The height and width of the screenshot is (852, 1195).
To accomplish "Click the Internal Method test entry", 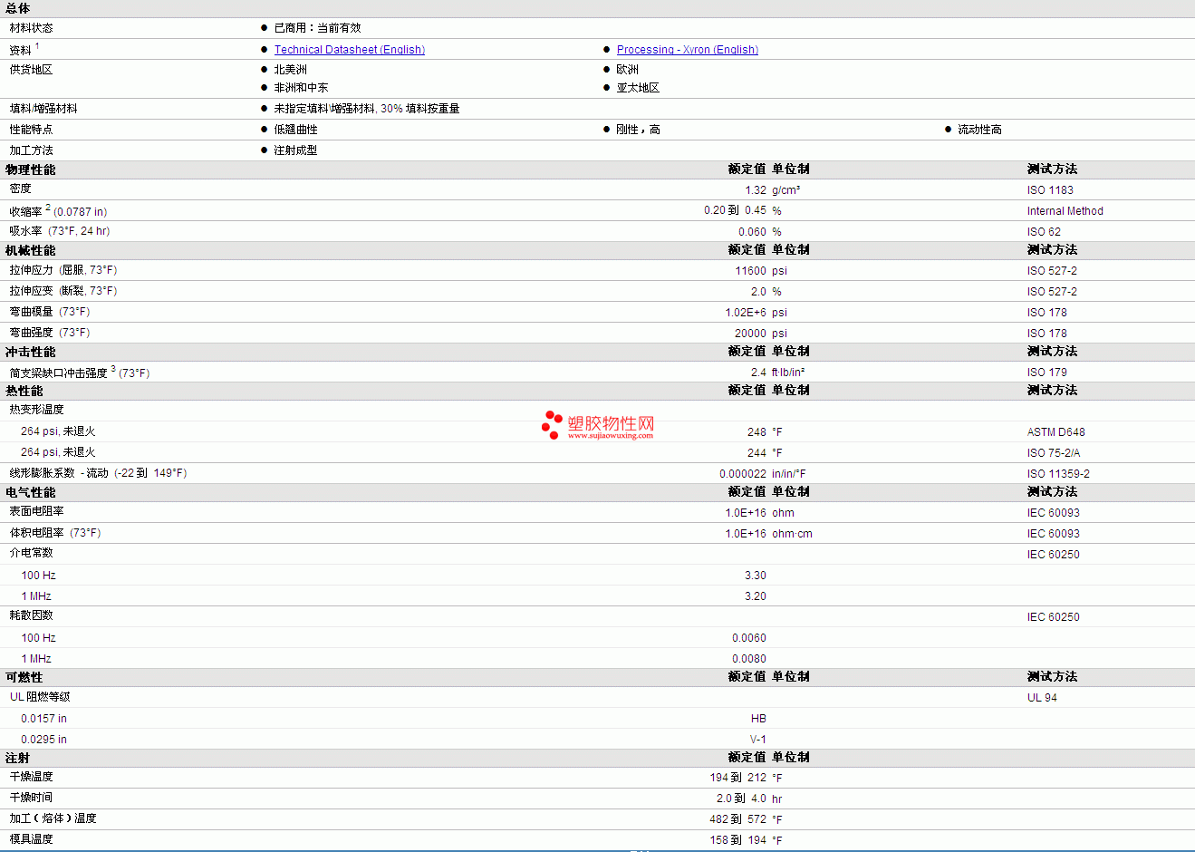I will tap(1065, 211).
